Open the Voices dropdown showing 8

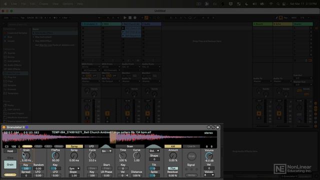coord(209,175)
